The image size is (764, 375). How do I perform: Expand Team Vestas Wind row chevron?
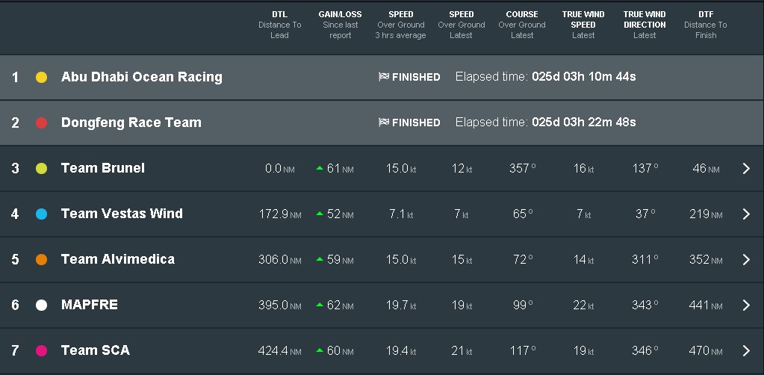click(746, 214)
